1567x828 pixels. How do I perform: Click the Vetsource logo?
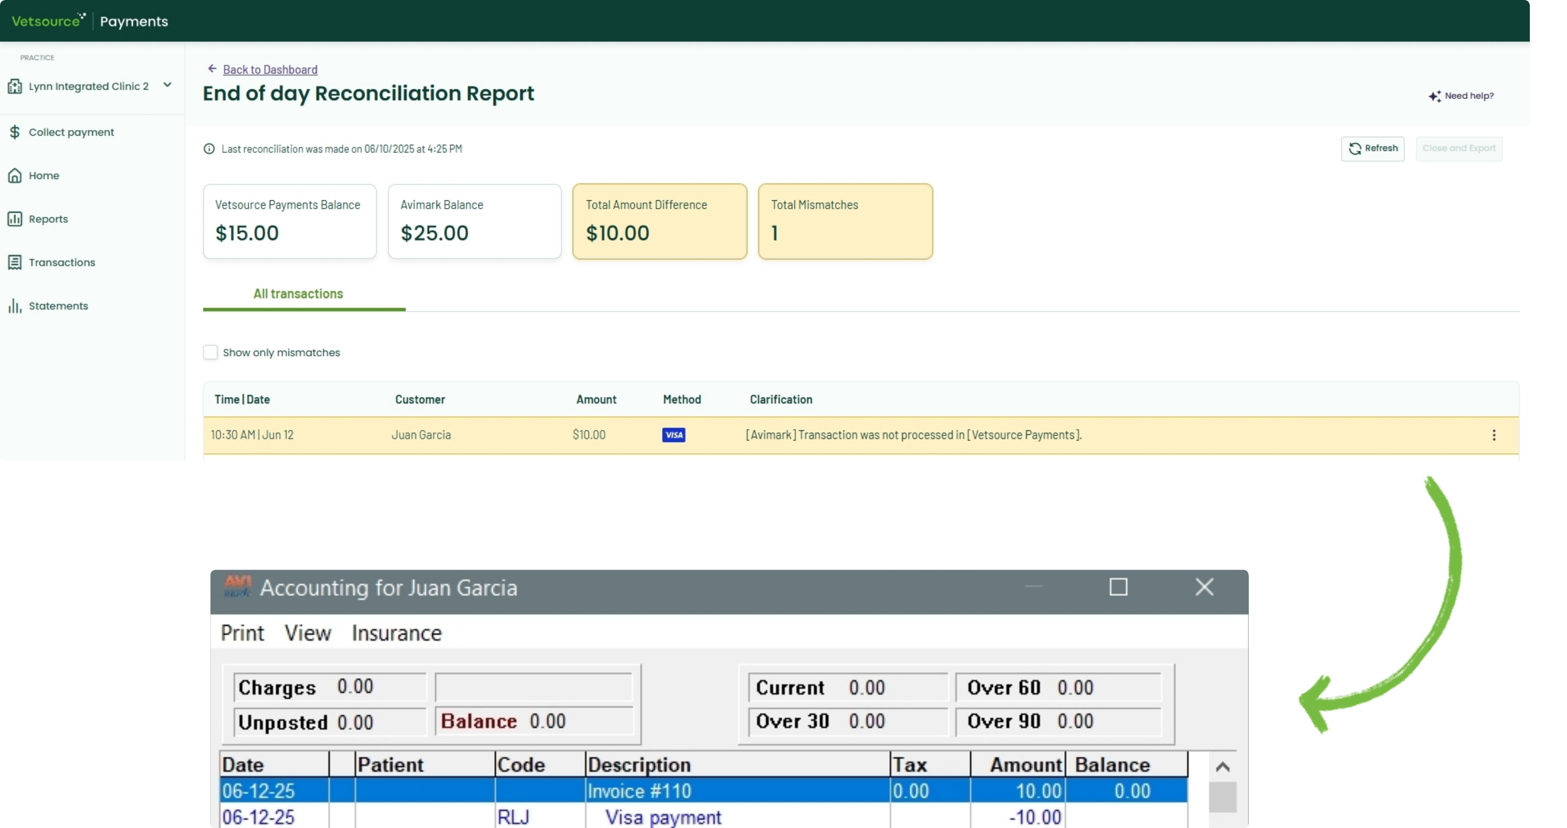48,21
